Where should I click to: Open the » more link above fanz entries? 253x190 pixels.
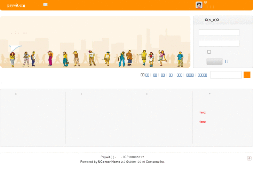tap(210, 94)
